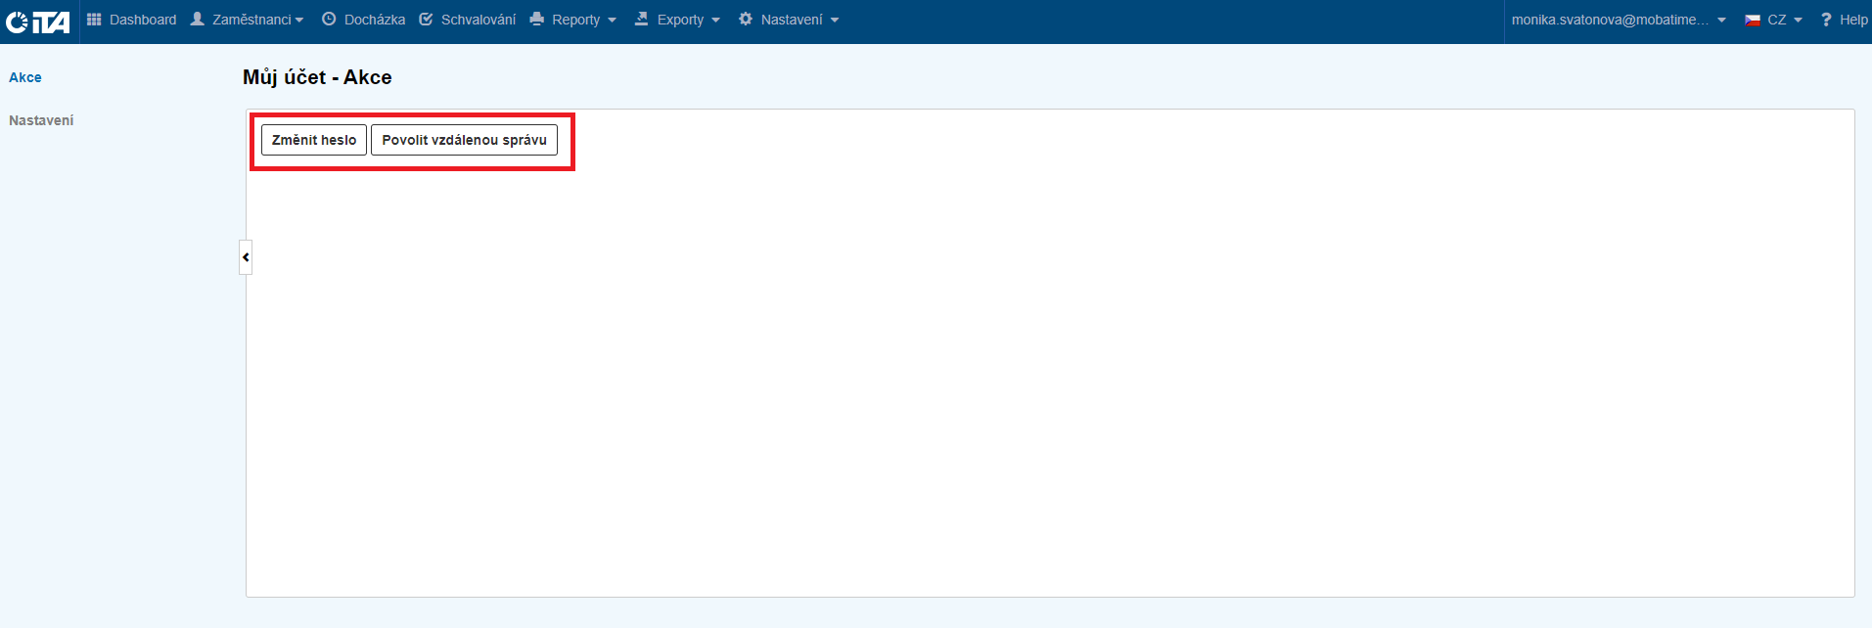Click the Zaměstnanci person icon
Image resolution: width=1872 pixels, height=628 pixels.
(198, 20)
